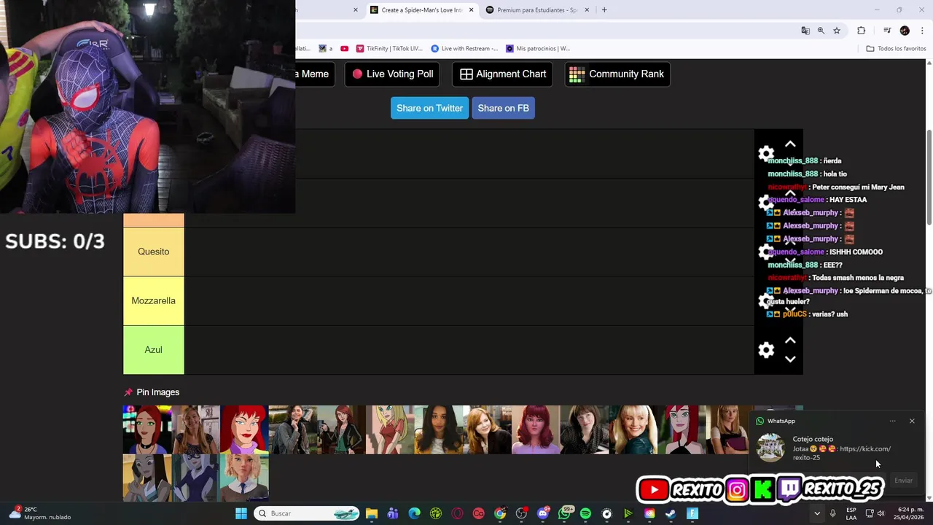Move the Azul row down

pyautogui.click(x=790, y=359)
